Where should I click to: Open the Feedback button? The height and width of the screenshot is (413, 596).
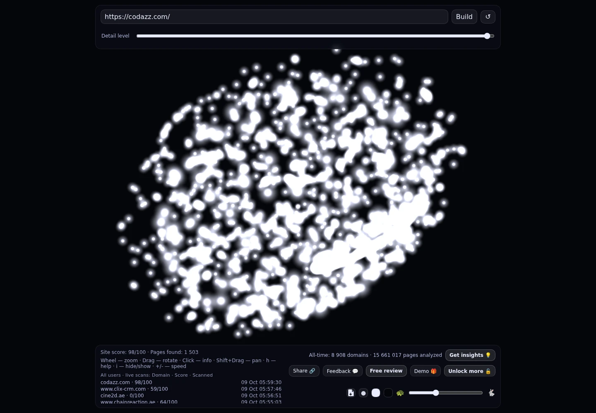(x=342, y=371)
